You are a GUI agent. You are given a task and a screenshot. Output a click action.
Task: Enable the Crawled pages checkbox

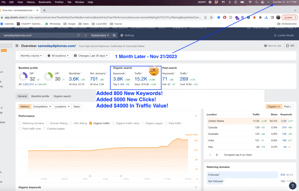[x=44, y=128]
